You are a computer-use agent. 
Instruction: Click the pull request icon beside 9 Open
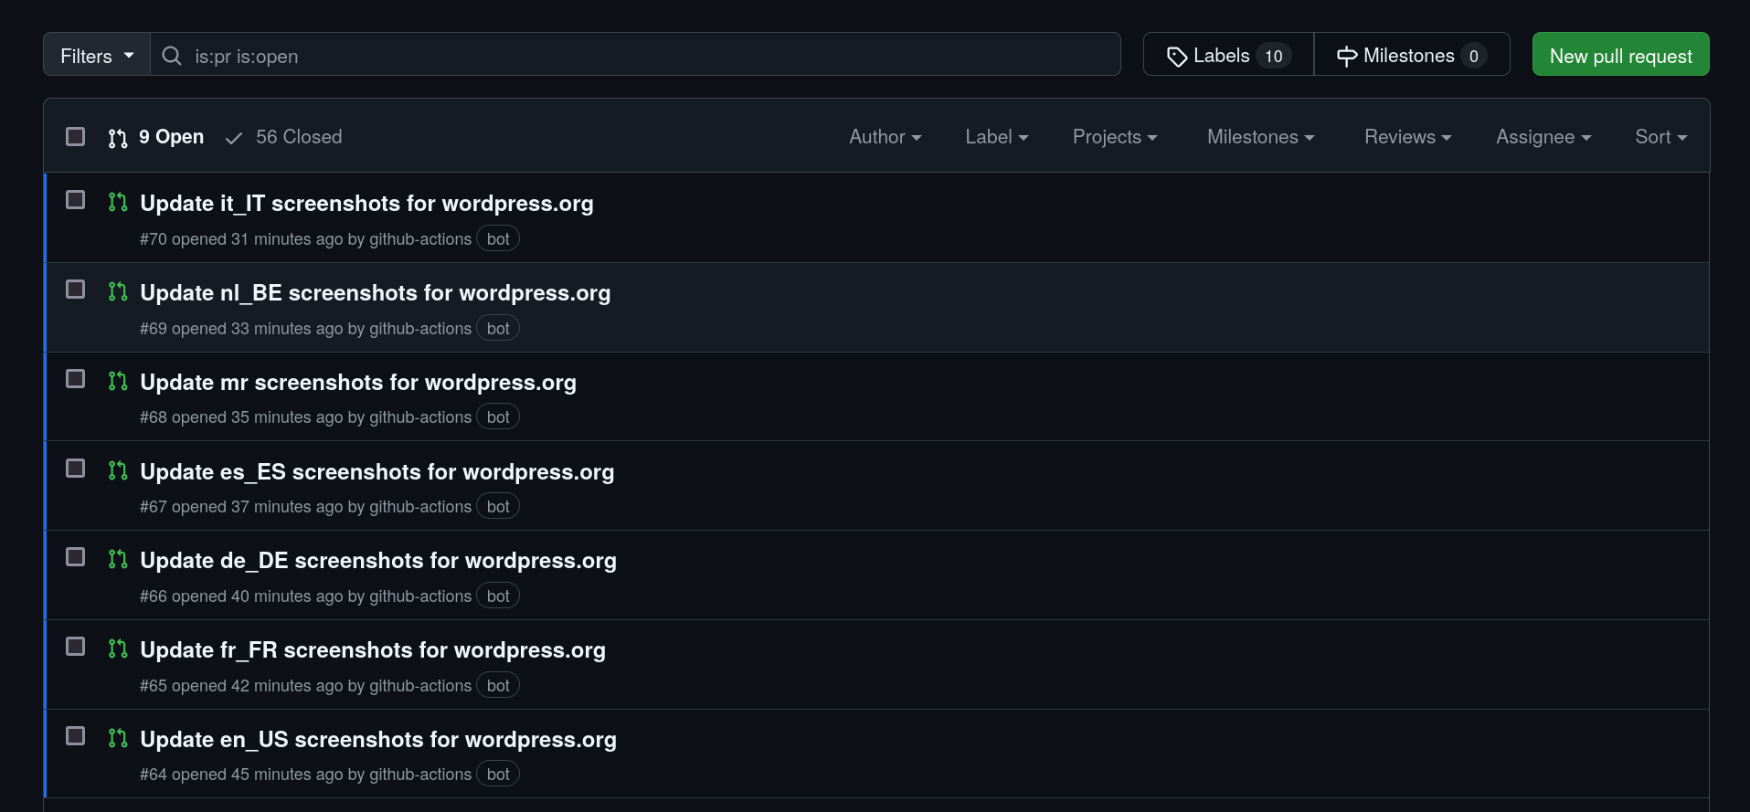[118, 138]
